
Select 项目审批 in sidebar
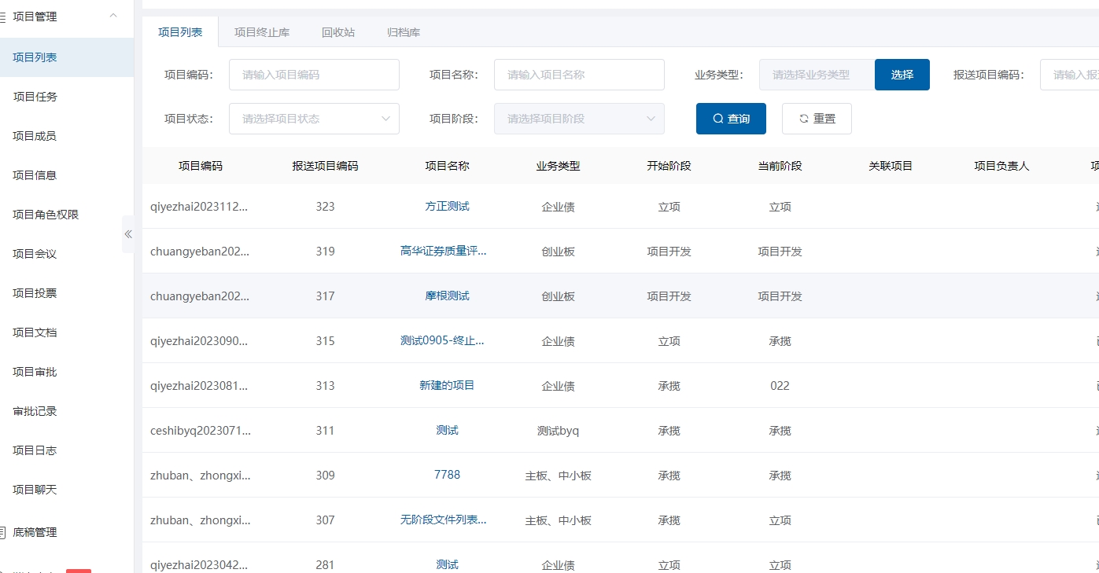pos(67,372)
